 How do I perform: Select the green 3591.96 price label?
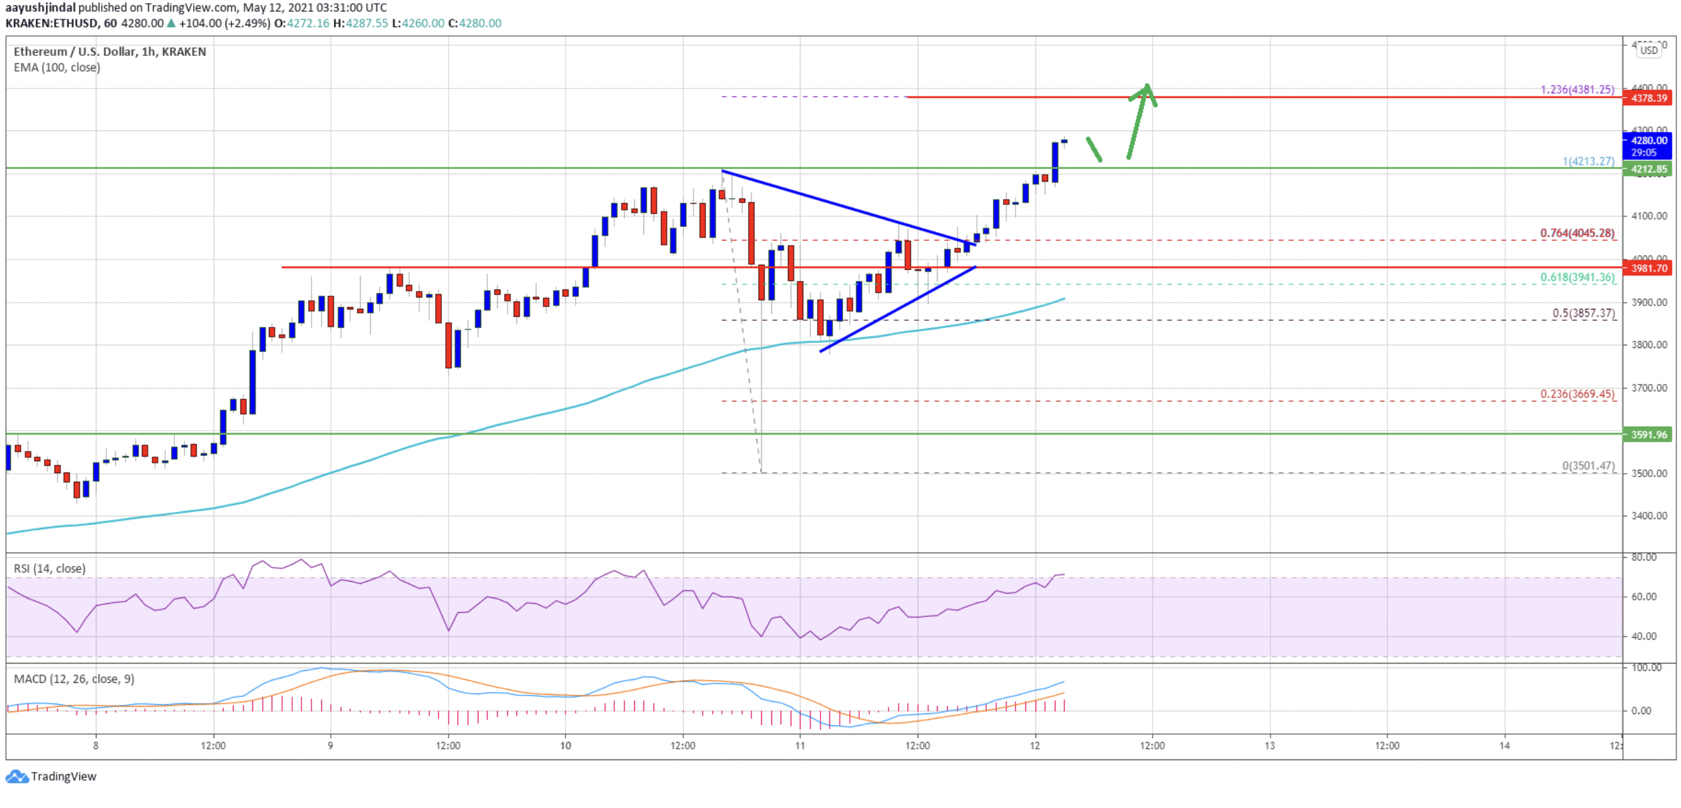pos(1647,435)
